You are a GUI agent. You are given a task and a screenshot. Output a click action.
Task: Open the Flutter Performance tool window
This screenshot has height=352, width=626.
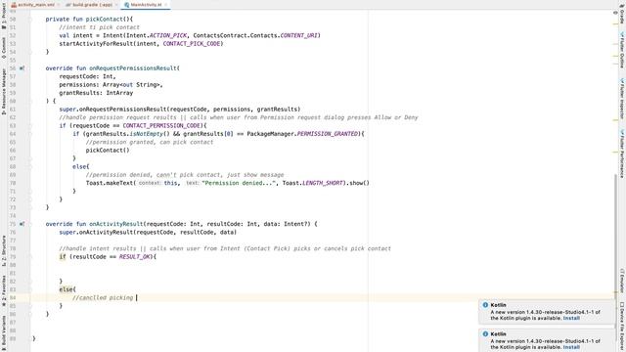click(622, 154)
